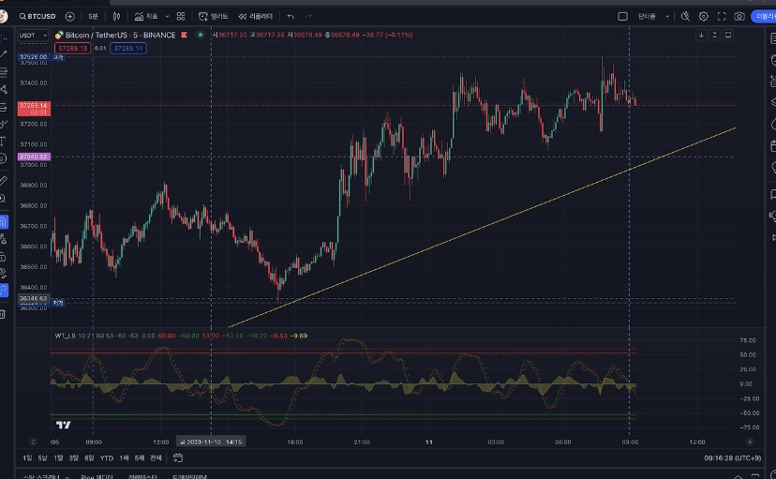This screenshot has height=479, width=776.
Task: Toggle the UTC+9 timezone clock
Action: pyautogui.click(x=732, y=457)
